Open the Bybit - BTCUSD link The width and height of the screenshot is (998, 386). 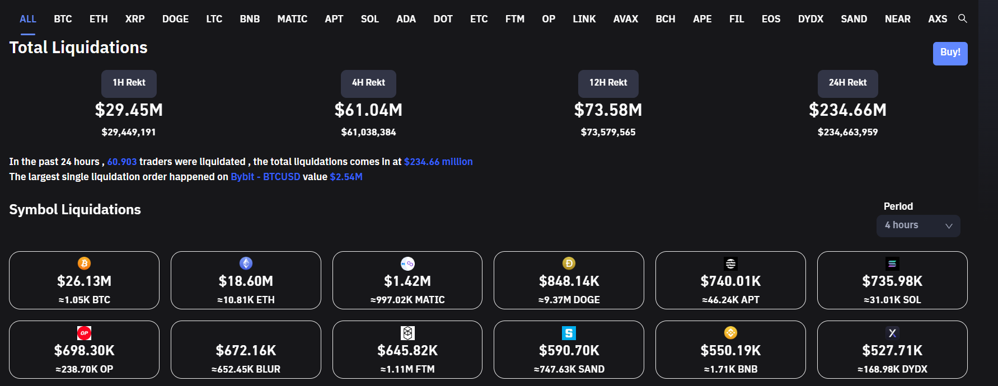pos(265,177)
